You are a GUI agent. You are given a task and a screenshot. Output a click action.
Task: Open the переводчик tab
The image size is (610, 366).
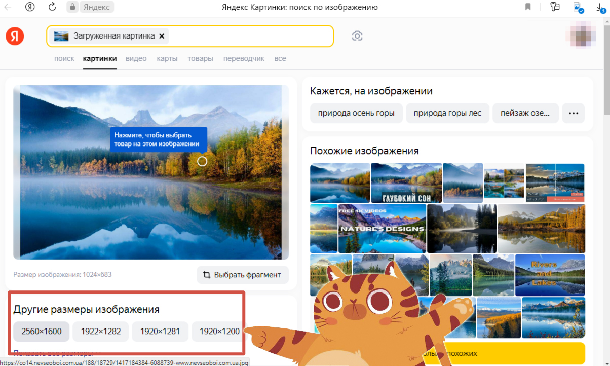pyautogui.click(x=244, y=59)
